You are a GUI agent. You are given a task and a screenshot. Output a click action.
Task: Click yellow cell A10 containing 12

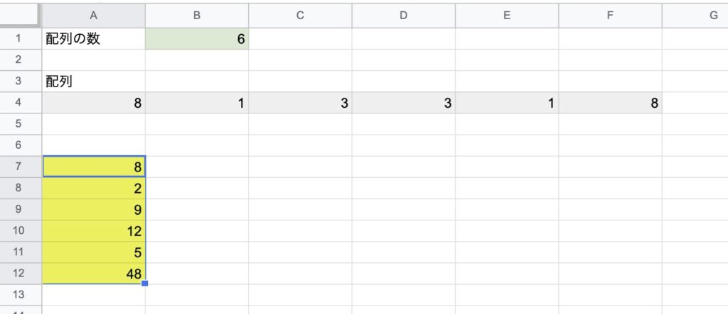(x=94, y=231)
